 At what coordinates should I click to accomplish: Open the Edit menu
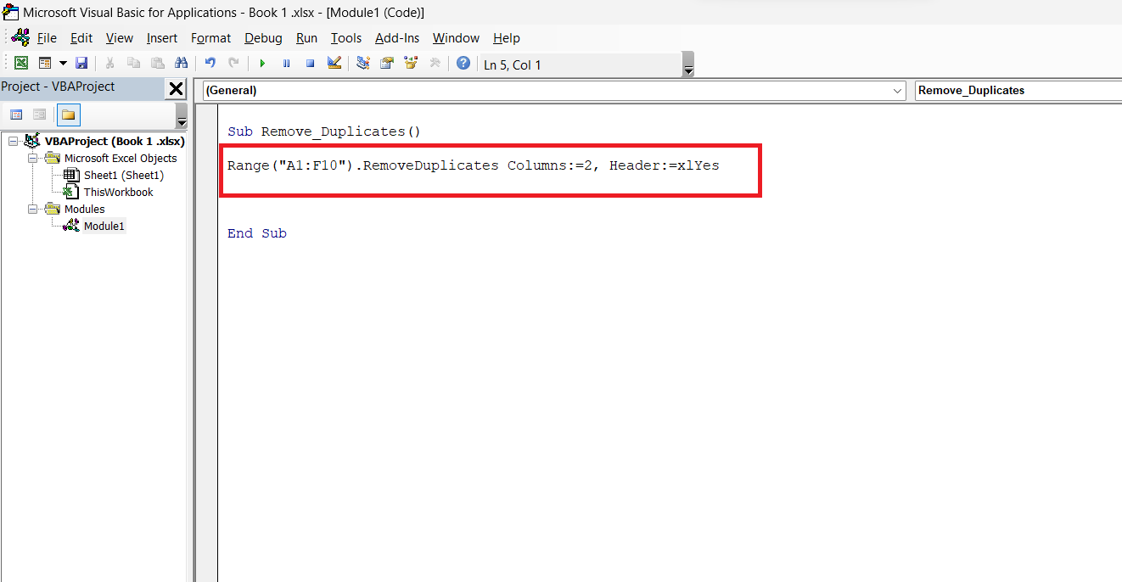(x=81, y=38)
